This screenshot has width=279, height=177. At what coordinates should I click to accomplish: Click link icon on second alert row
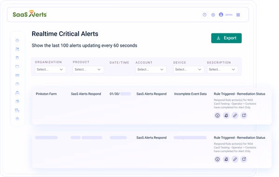pyautogui.click(x=235, y=159)
